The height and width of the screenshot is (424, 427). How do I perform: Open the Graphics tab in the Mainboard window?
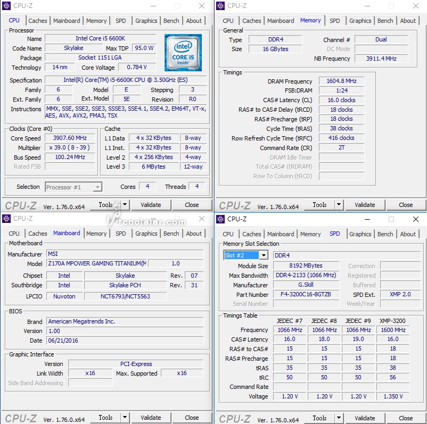146,234
